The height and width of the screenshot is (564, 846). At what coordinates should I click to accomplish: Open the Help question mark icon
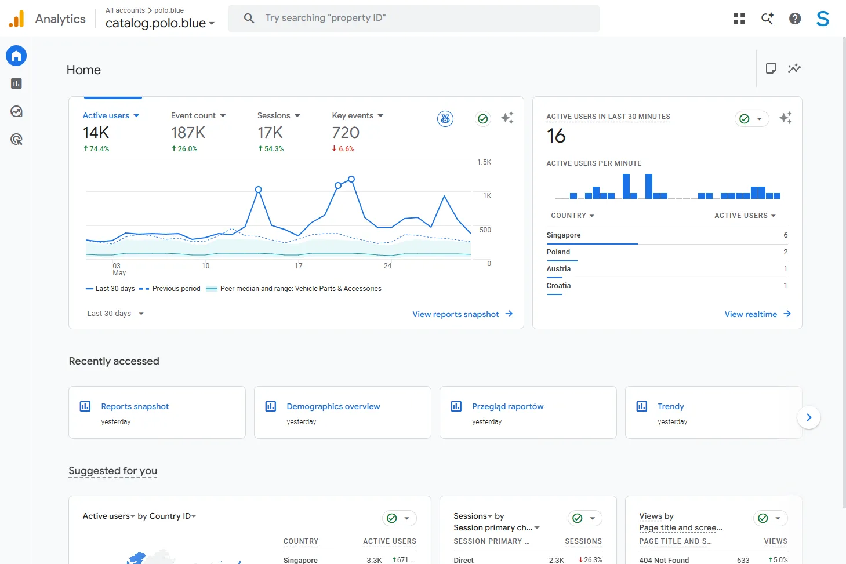pos(795,19)
